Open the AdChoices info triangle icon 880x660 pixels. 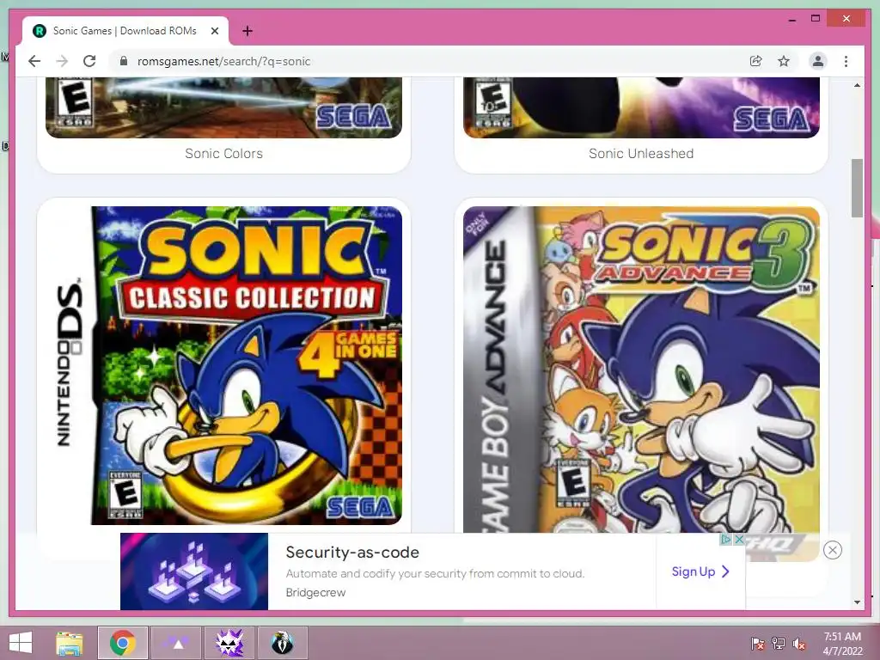(725, 540)
